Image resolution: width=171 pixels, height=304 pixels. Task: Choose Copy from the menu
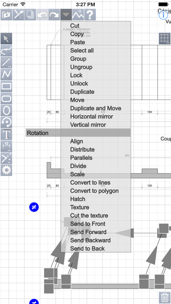point(77,34)
